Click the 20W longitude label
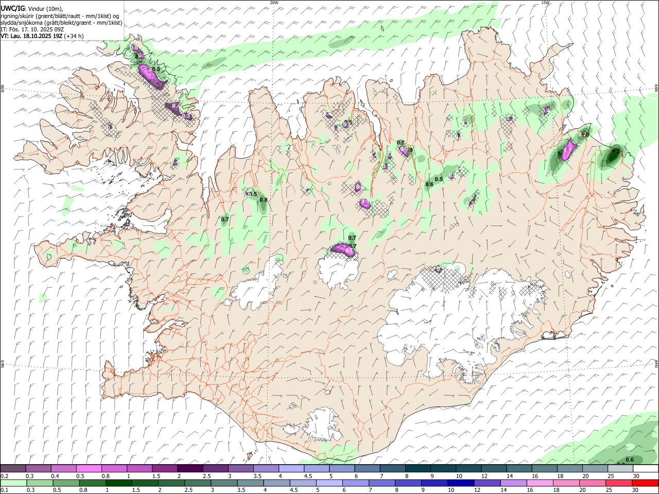Screen dimensions: 659x494 pos(274,3)
